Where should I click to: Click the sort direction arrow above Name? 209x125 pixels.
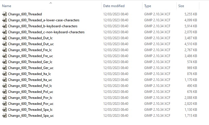tap(51, 3)
